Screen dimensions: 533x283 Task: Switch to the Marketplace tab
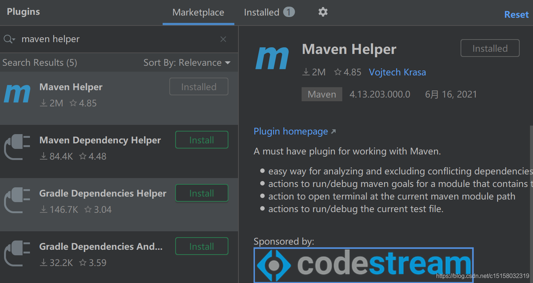198,13
